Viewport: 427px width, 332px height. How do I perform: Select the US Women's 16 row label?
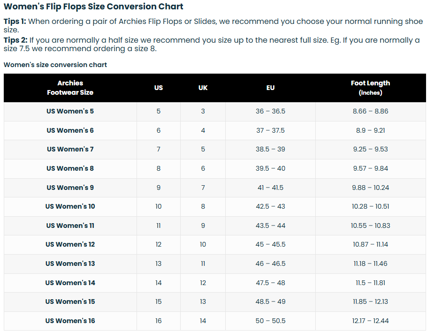[70, 321]
